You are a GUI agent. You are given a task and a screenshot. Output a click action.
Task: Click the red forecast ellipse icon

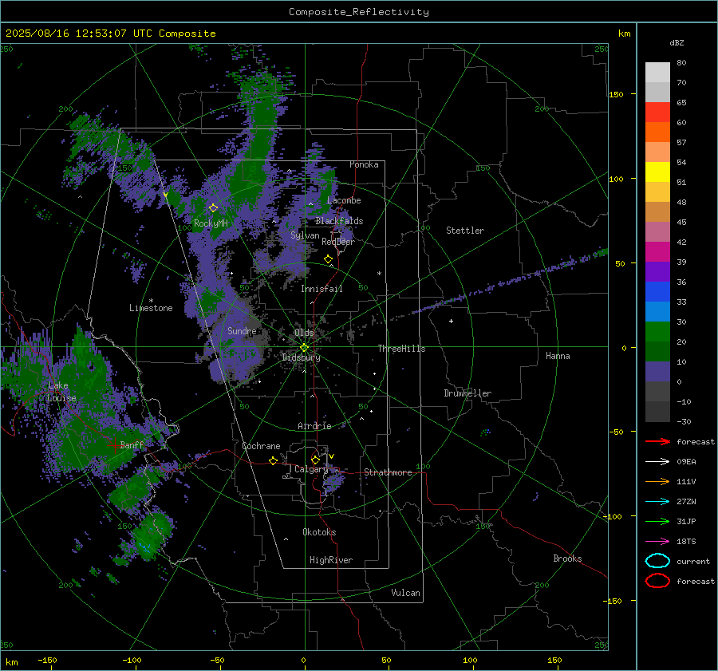[657, 581]
